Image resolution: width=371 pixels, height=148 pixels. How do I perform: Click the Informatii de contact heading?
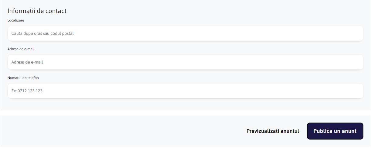pos(37,11)
